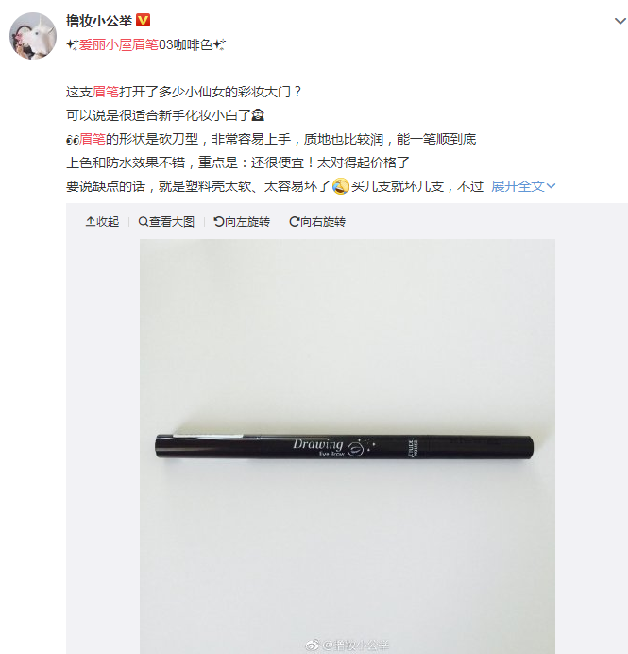Screen dimensions: 628x654
Task: Click the upward arrow collapse icon
Action: click(x=91, y=222)
